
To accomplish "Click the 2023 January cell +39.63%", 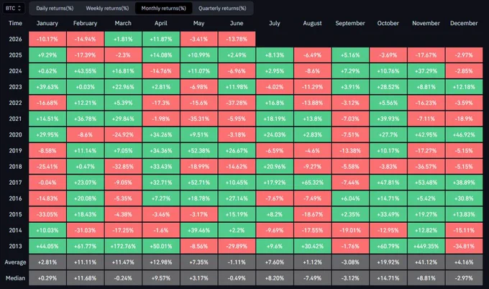I will pos(47,87).
